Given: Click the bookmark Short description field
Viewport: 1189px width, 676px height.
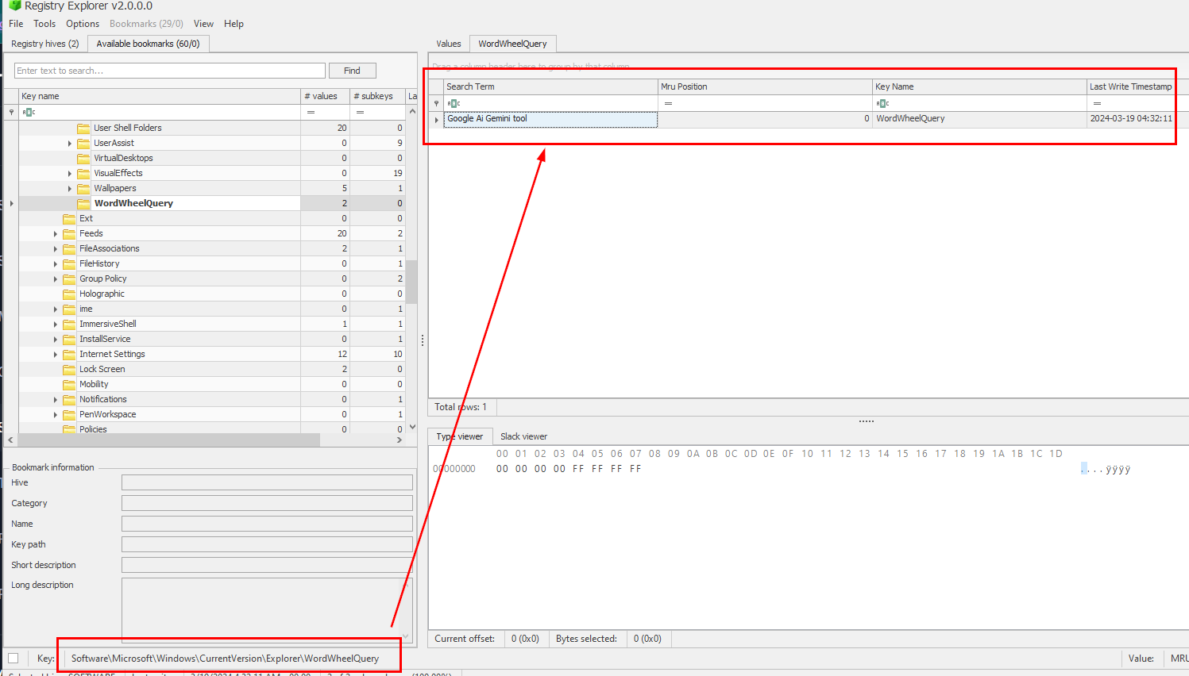Looking at the screenshot, I should click(267, 565).
